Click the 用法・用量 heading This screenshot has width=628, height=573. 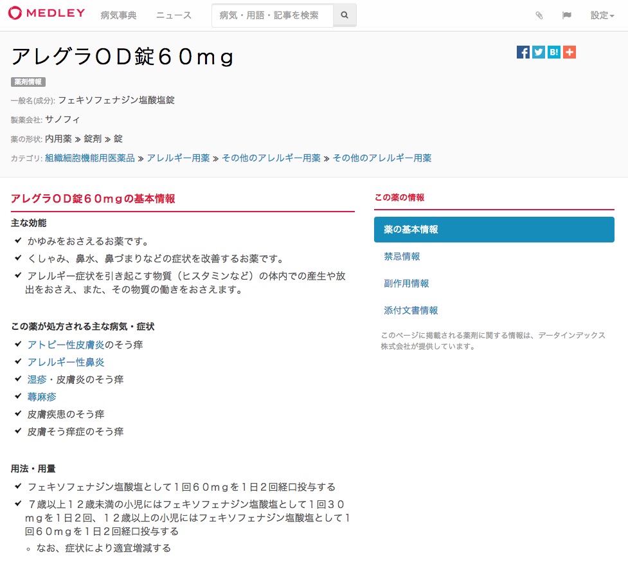click(x=33, y=468)
